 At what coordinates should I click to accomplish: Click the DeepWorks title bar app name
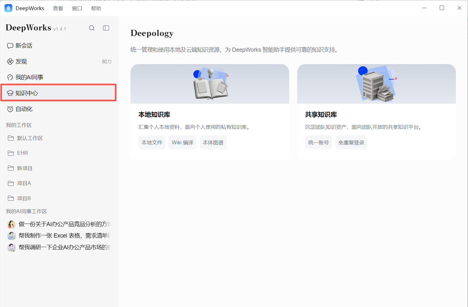click(x=30, y=8)
